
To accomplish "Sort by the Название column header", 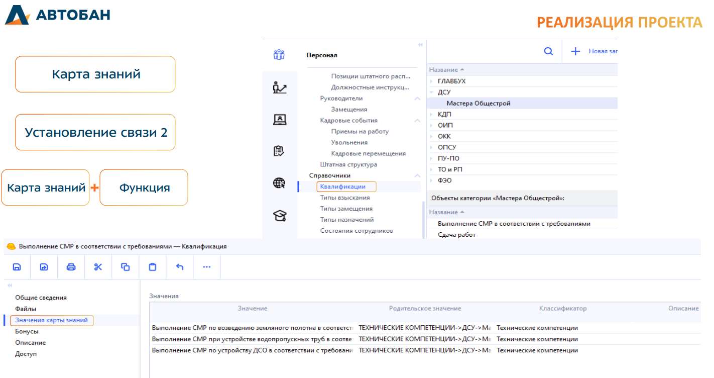I will click(x=443, y=70).
